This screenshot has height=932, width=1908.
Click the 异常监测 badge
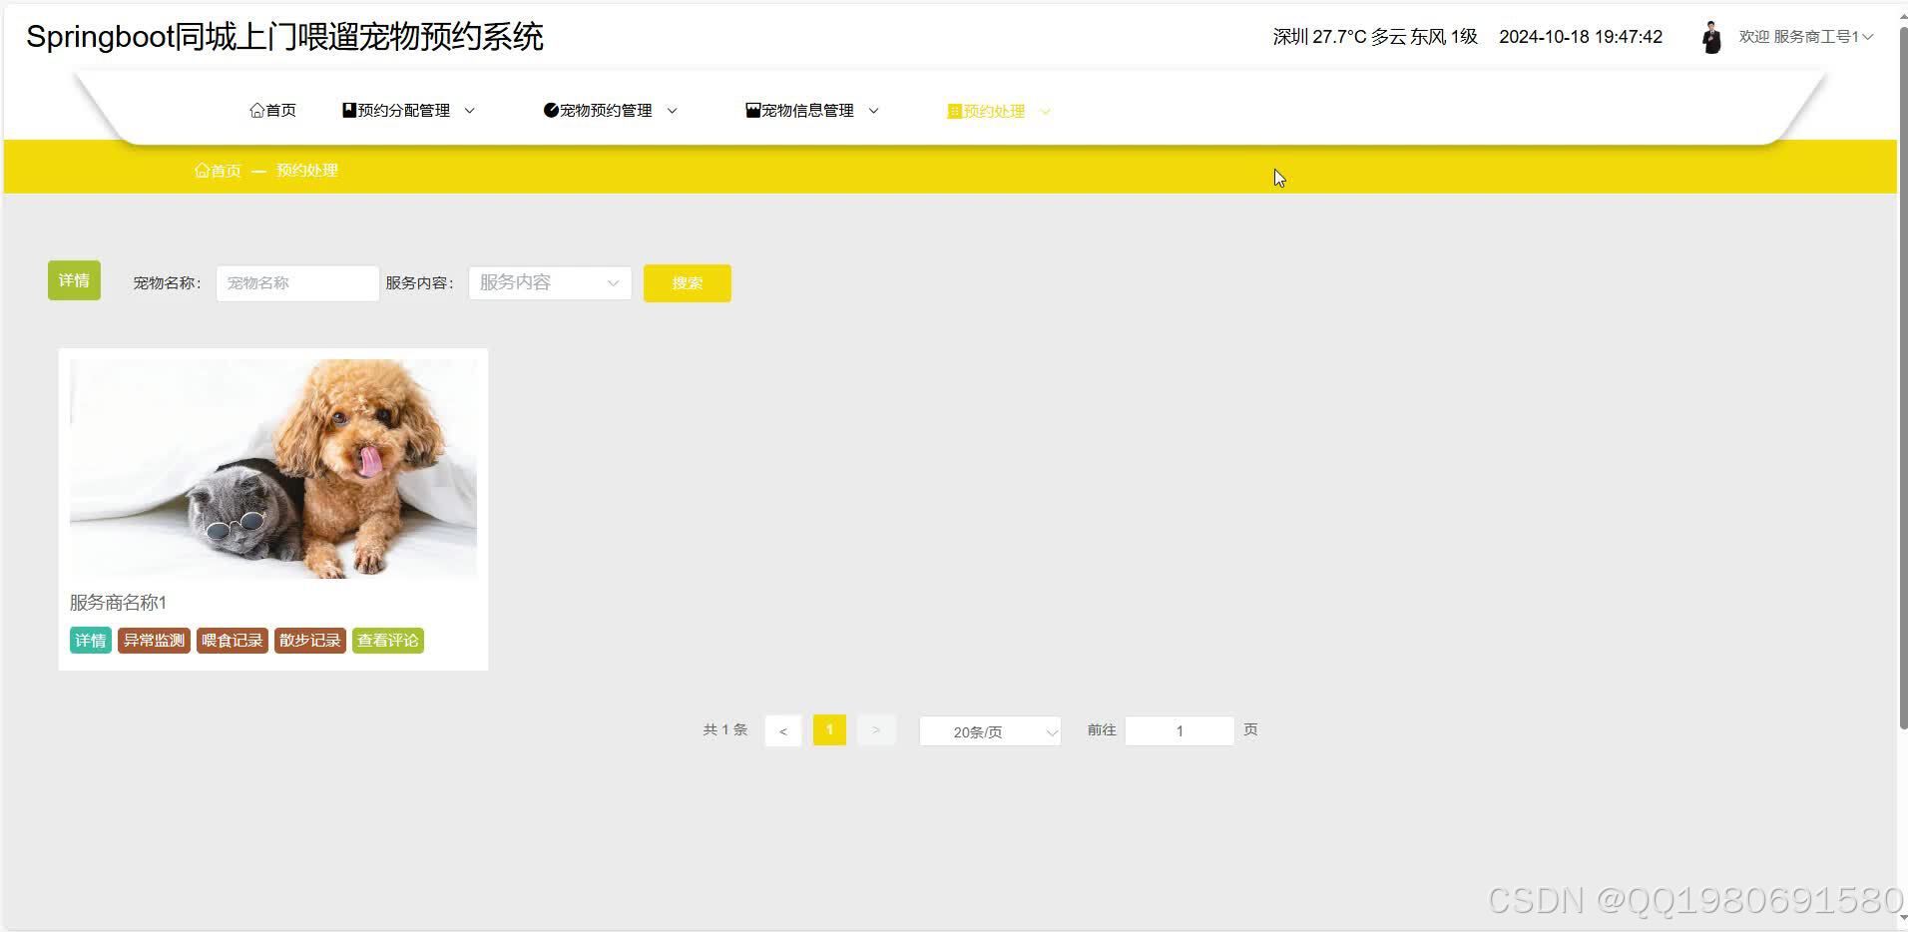(x=153, y=640)
